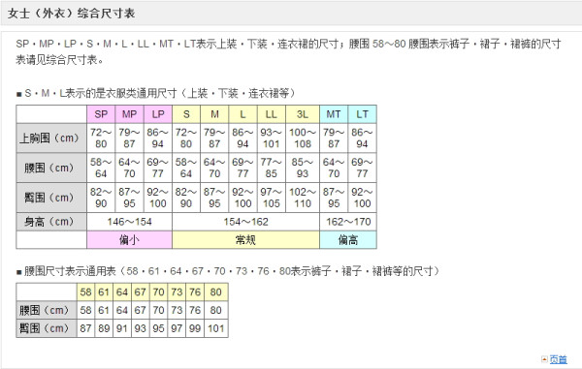
Task: Click the 86～94 bust cell under LT
Action: (x=362, y=138)
